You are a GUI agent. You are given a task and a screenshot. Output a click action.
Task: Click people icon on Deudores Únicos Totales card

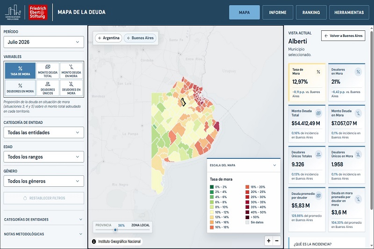[x=318, y=155]
